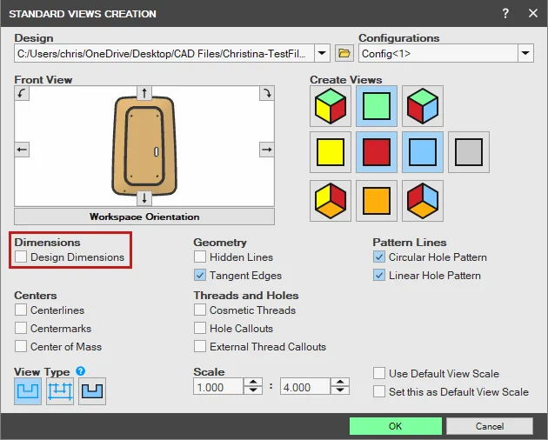Disable Circular Hole Pattern checkbox

[379, 257]
